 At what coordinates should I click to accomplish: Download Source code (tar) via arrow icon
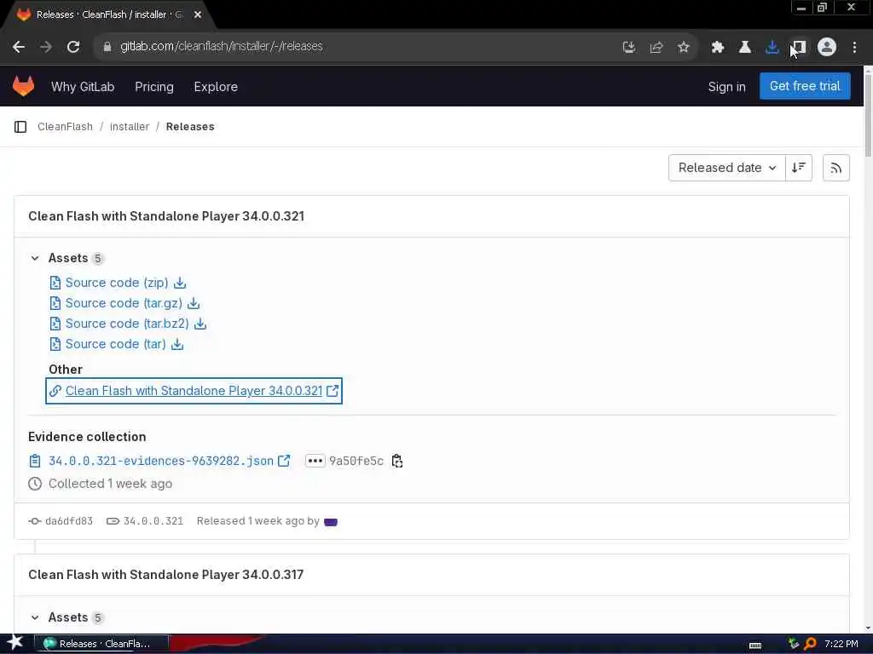point(177,344)
